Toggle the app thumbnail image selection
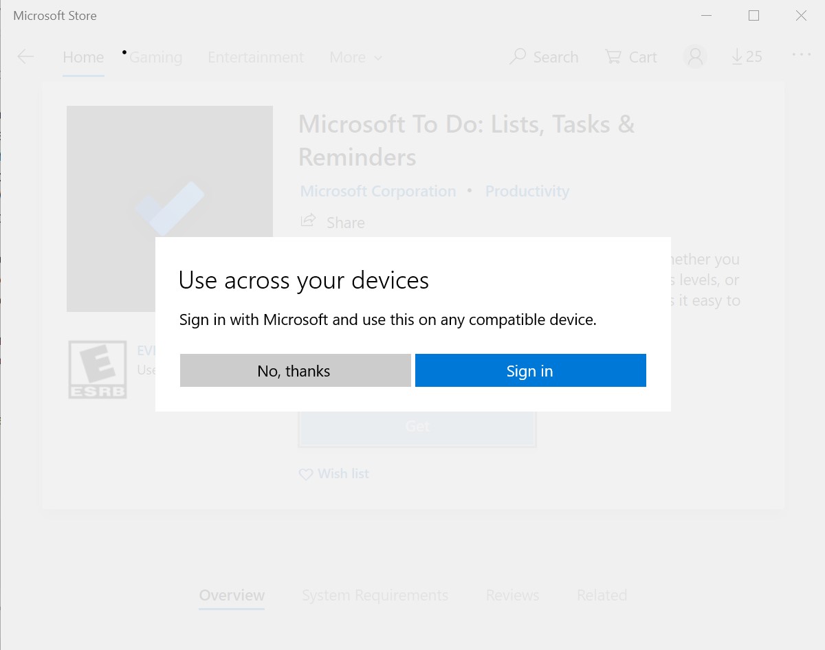The image size is (825, 650). click(x=170, y=209)
